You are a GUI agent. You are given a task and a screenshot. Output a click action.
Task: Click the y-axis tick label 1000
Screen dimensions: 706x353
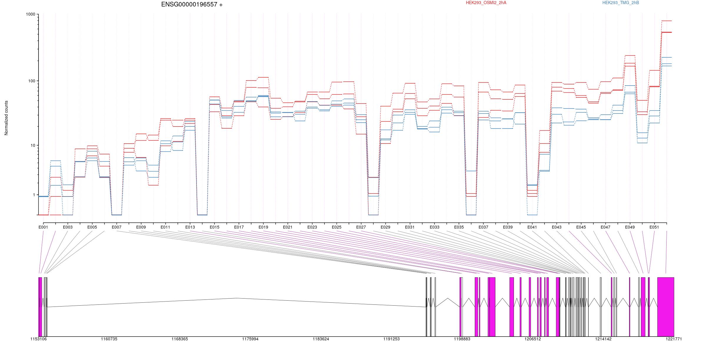[x=31, y=14]
